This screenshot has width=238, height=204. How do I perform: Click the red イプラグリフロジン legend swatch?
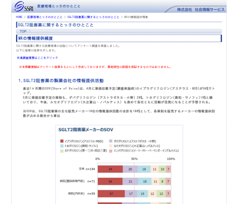pyautogui.click(x=62, y=141)
